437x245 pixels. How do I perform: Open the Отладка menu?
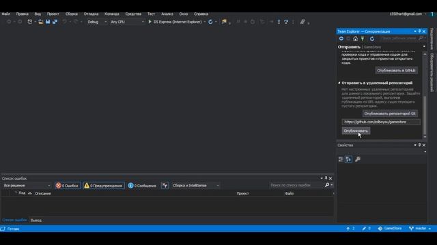(x=91, y=14)
